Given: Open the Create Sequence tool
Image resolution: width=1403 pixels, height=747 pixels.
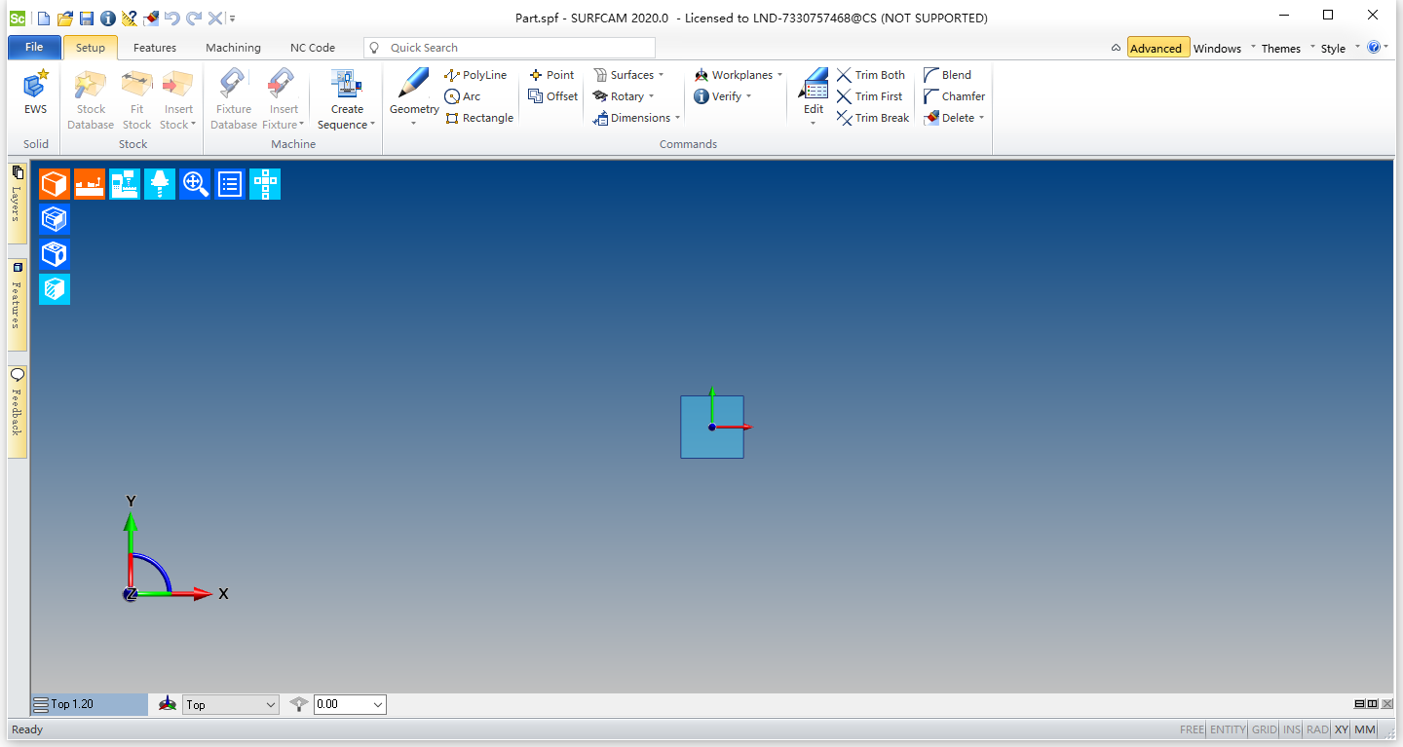Looking at the screenshot, I should point(346,99).
